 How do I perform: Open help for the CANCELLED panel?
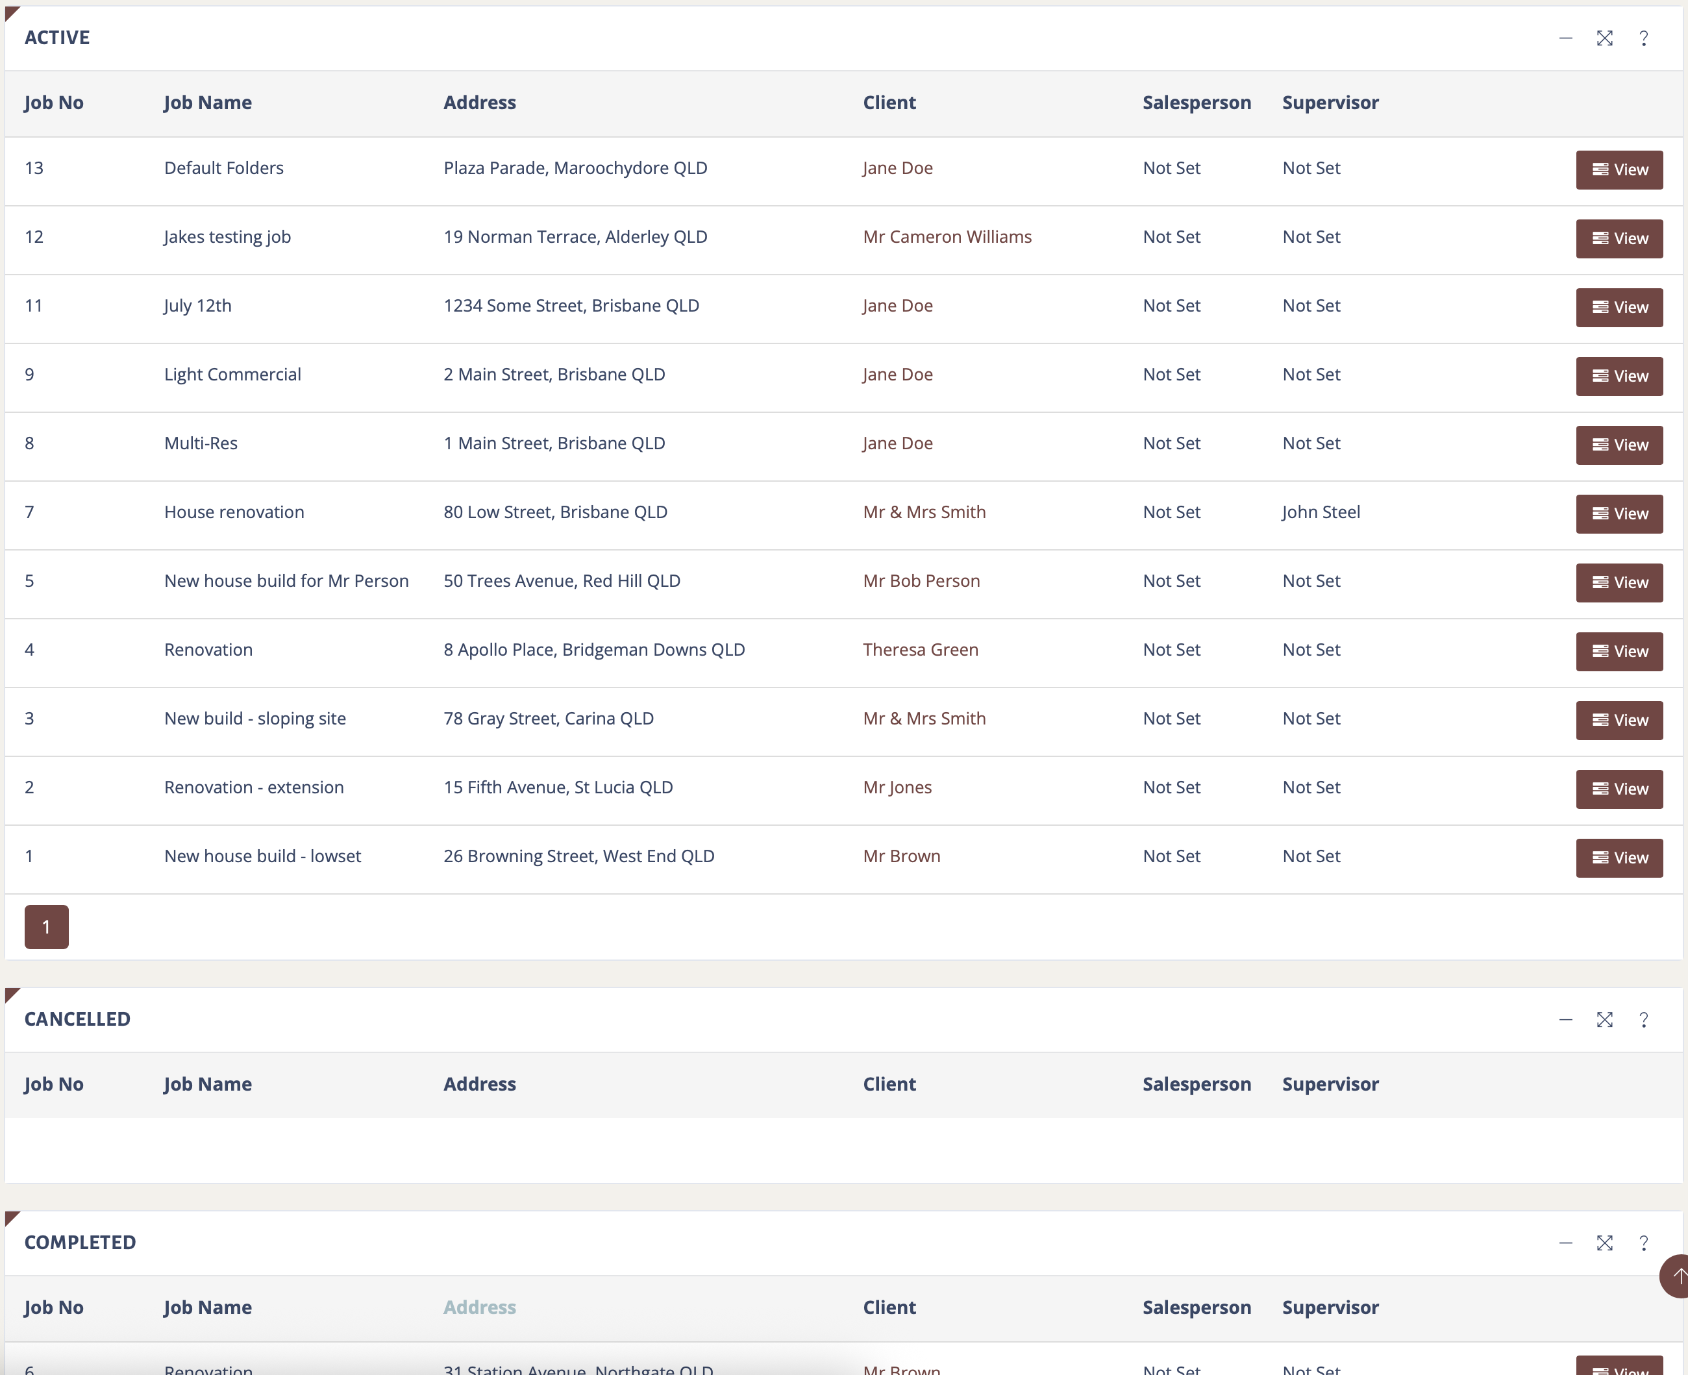(1644, 1019)
